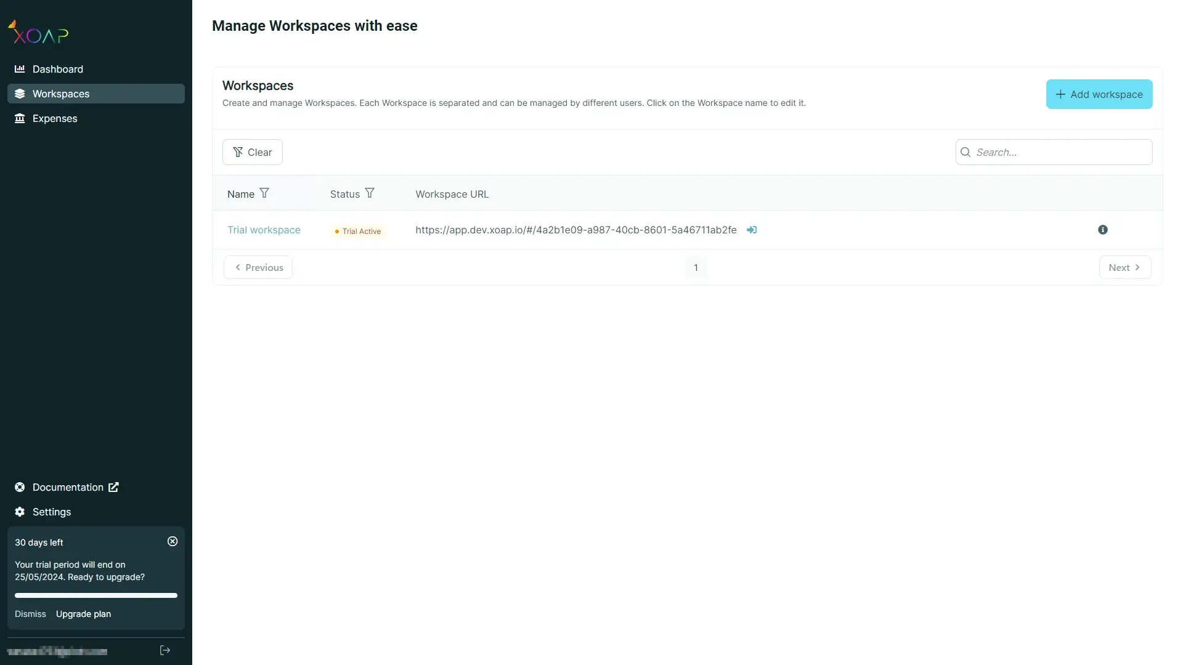The width and height of the screenshot is (1183, 665).
Task: Click the Workspace URL column header
Action: (x=452, y=194)
